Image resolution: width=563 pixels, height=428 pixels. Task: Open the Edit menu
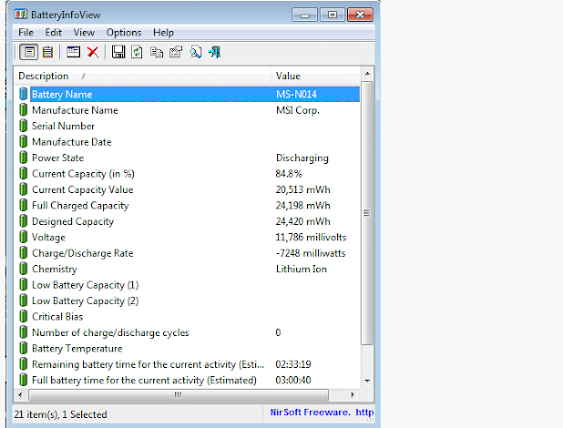[53, 32]
